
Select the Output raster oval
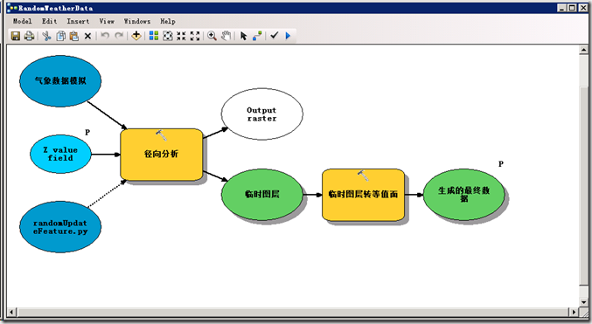pos(262,114)
